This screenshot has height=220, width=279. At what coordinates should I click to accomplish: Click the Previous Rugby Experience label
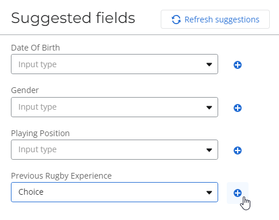point(61,176)
